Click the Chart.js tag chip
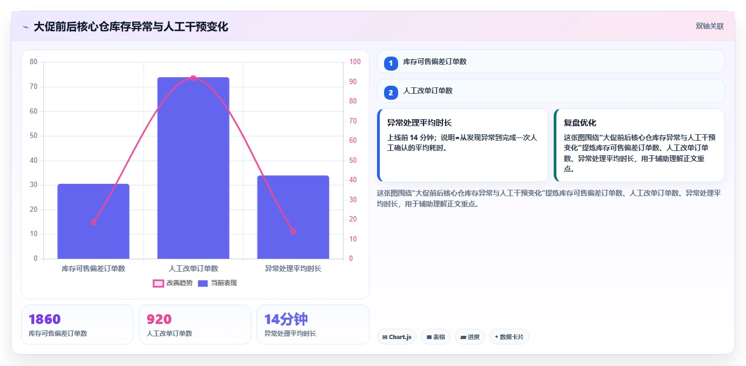Viewport: 746px width, 366px height. coord(396,337)
